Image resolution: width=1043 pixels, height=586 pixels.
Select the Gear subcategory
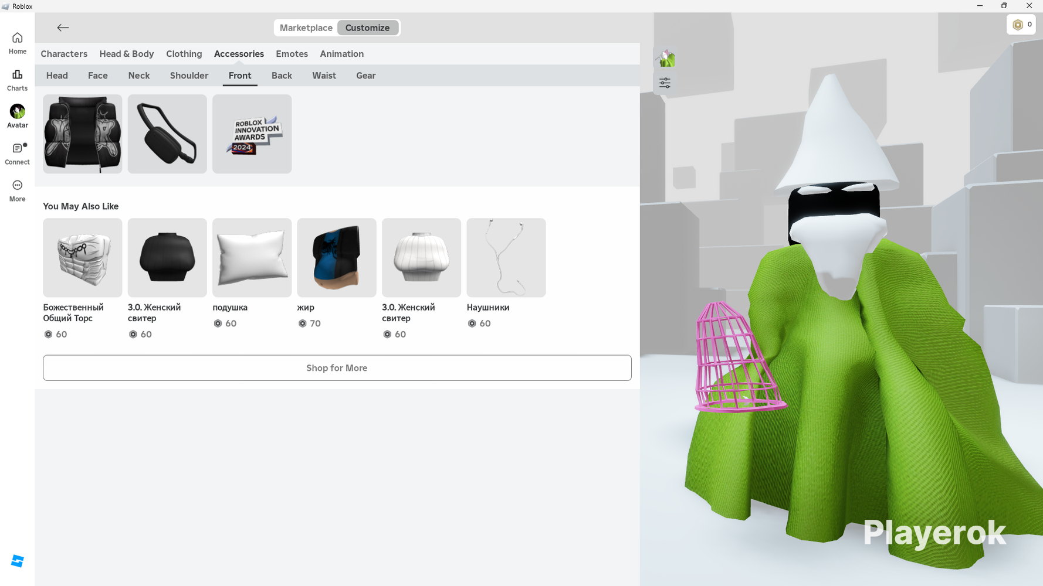366,76
